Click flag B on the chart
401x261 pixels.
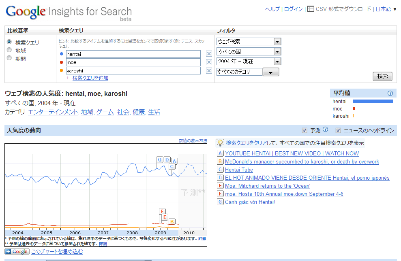pos(172,221)
